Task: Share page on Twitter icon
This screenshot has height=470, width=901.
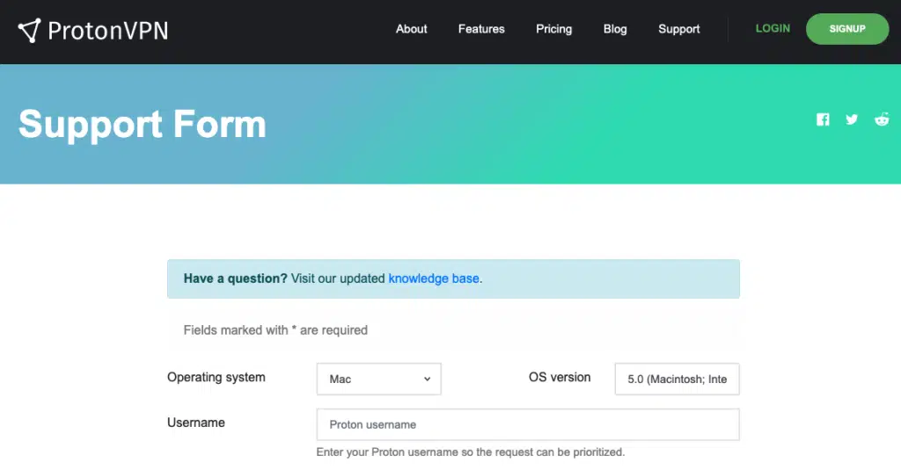Action: [852, 119]
